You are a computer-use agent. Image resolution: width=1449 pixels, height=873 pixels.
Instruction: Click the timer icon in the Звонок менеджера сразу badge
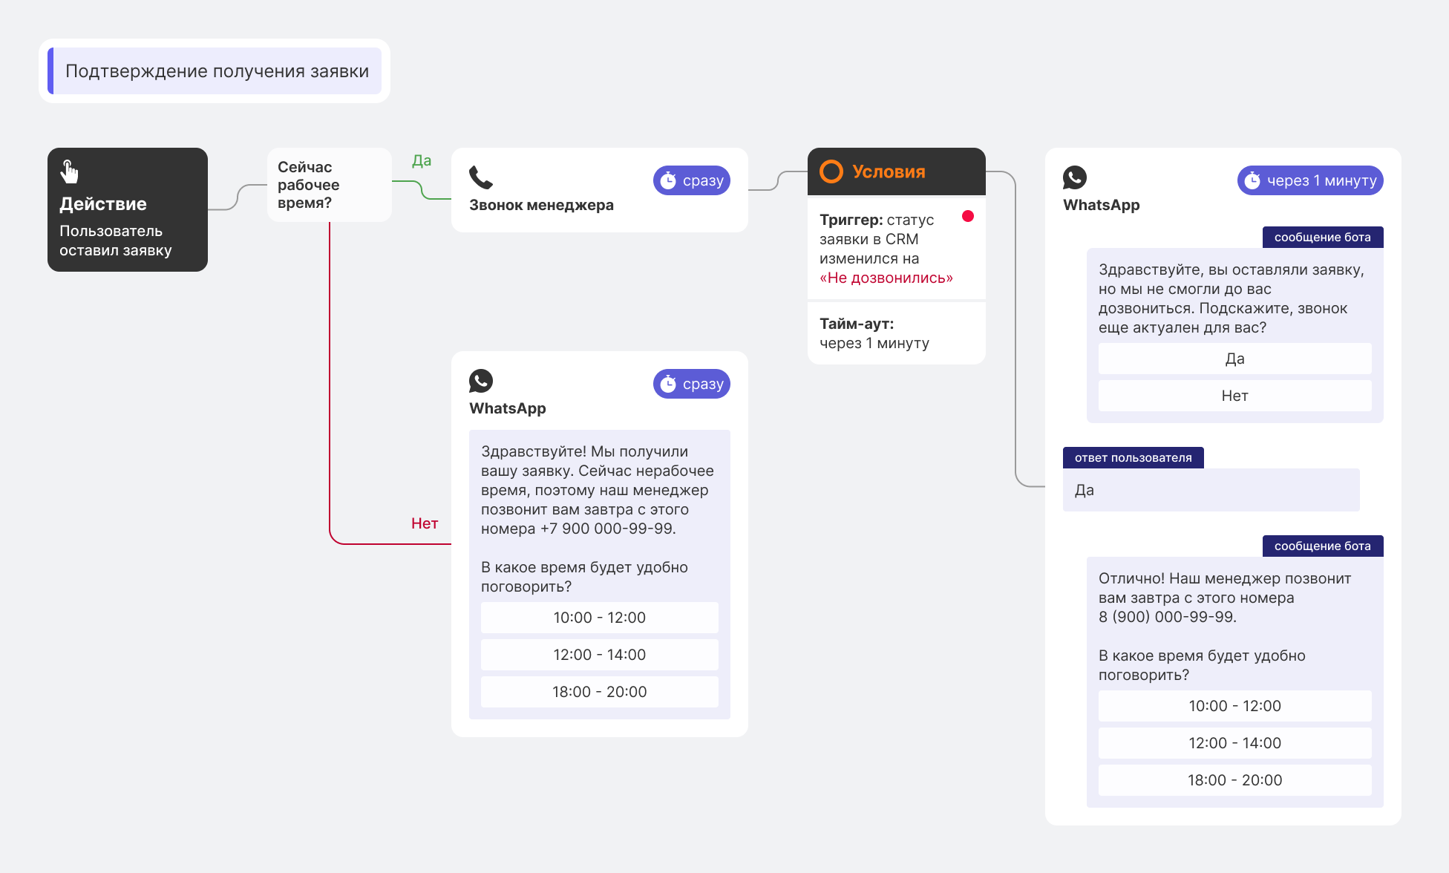[x=668, y=180]
